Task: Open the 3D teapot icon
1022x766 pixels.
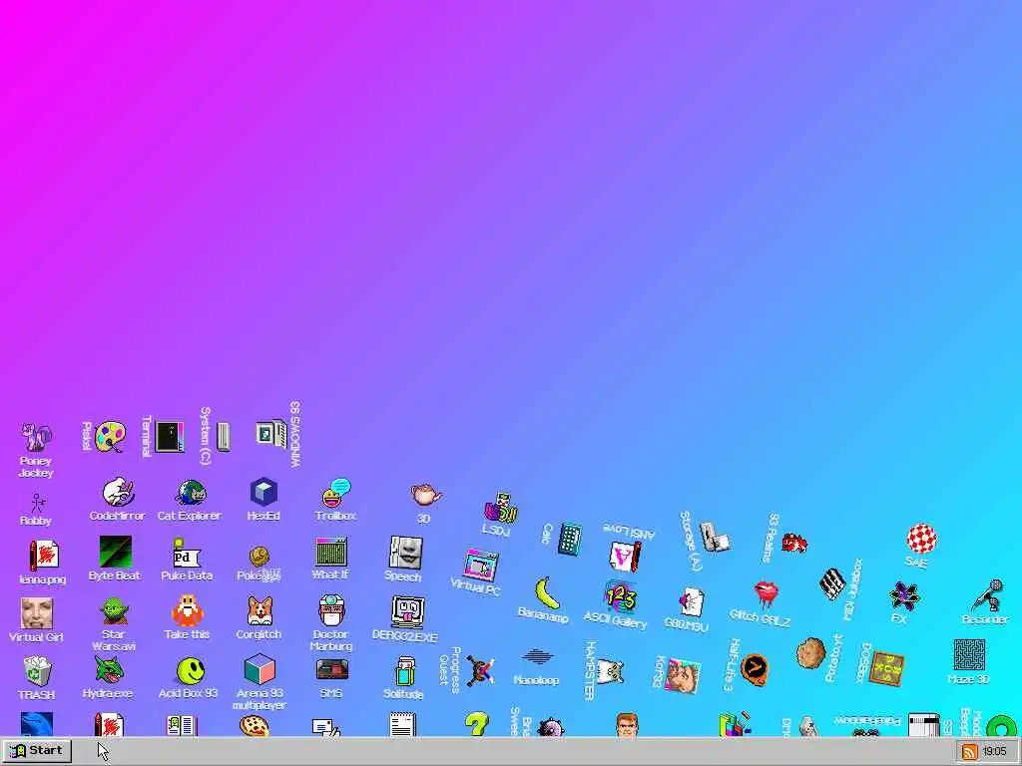Action: point(426,495)
